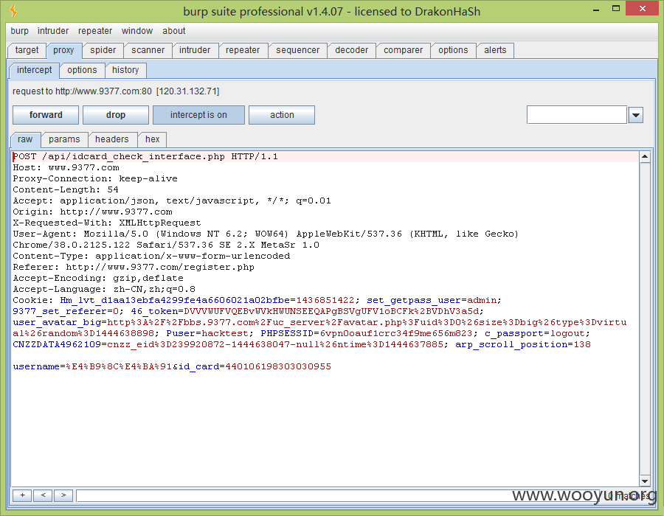Click the Accept-Encoding: gzip,deflate line
The image size is (664, 516).
click(x=98, y=278)
